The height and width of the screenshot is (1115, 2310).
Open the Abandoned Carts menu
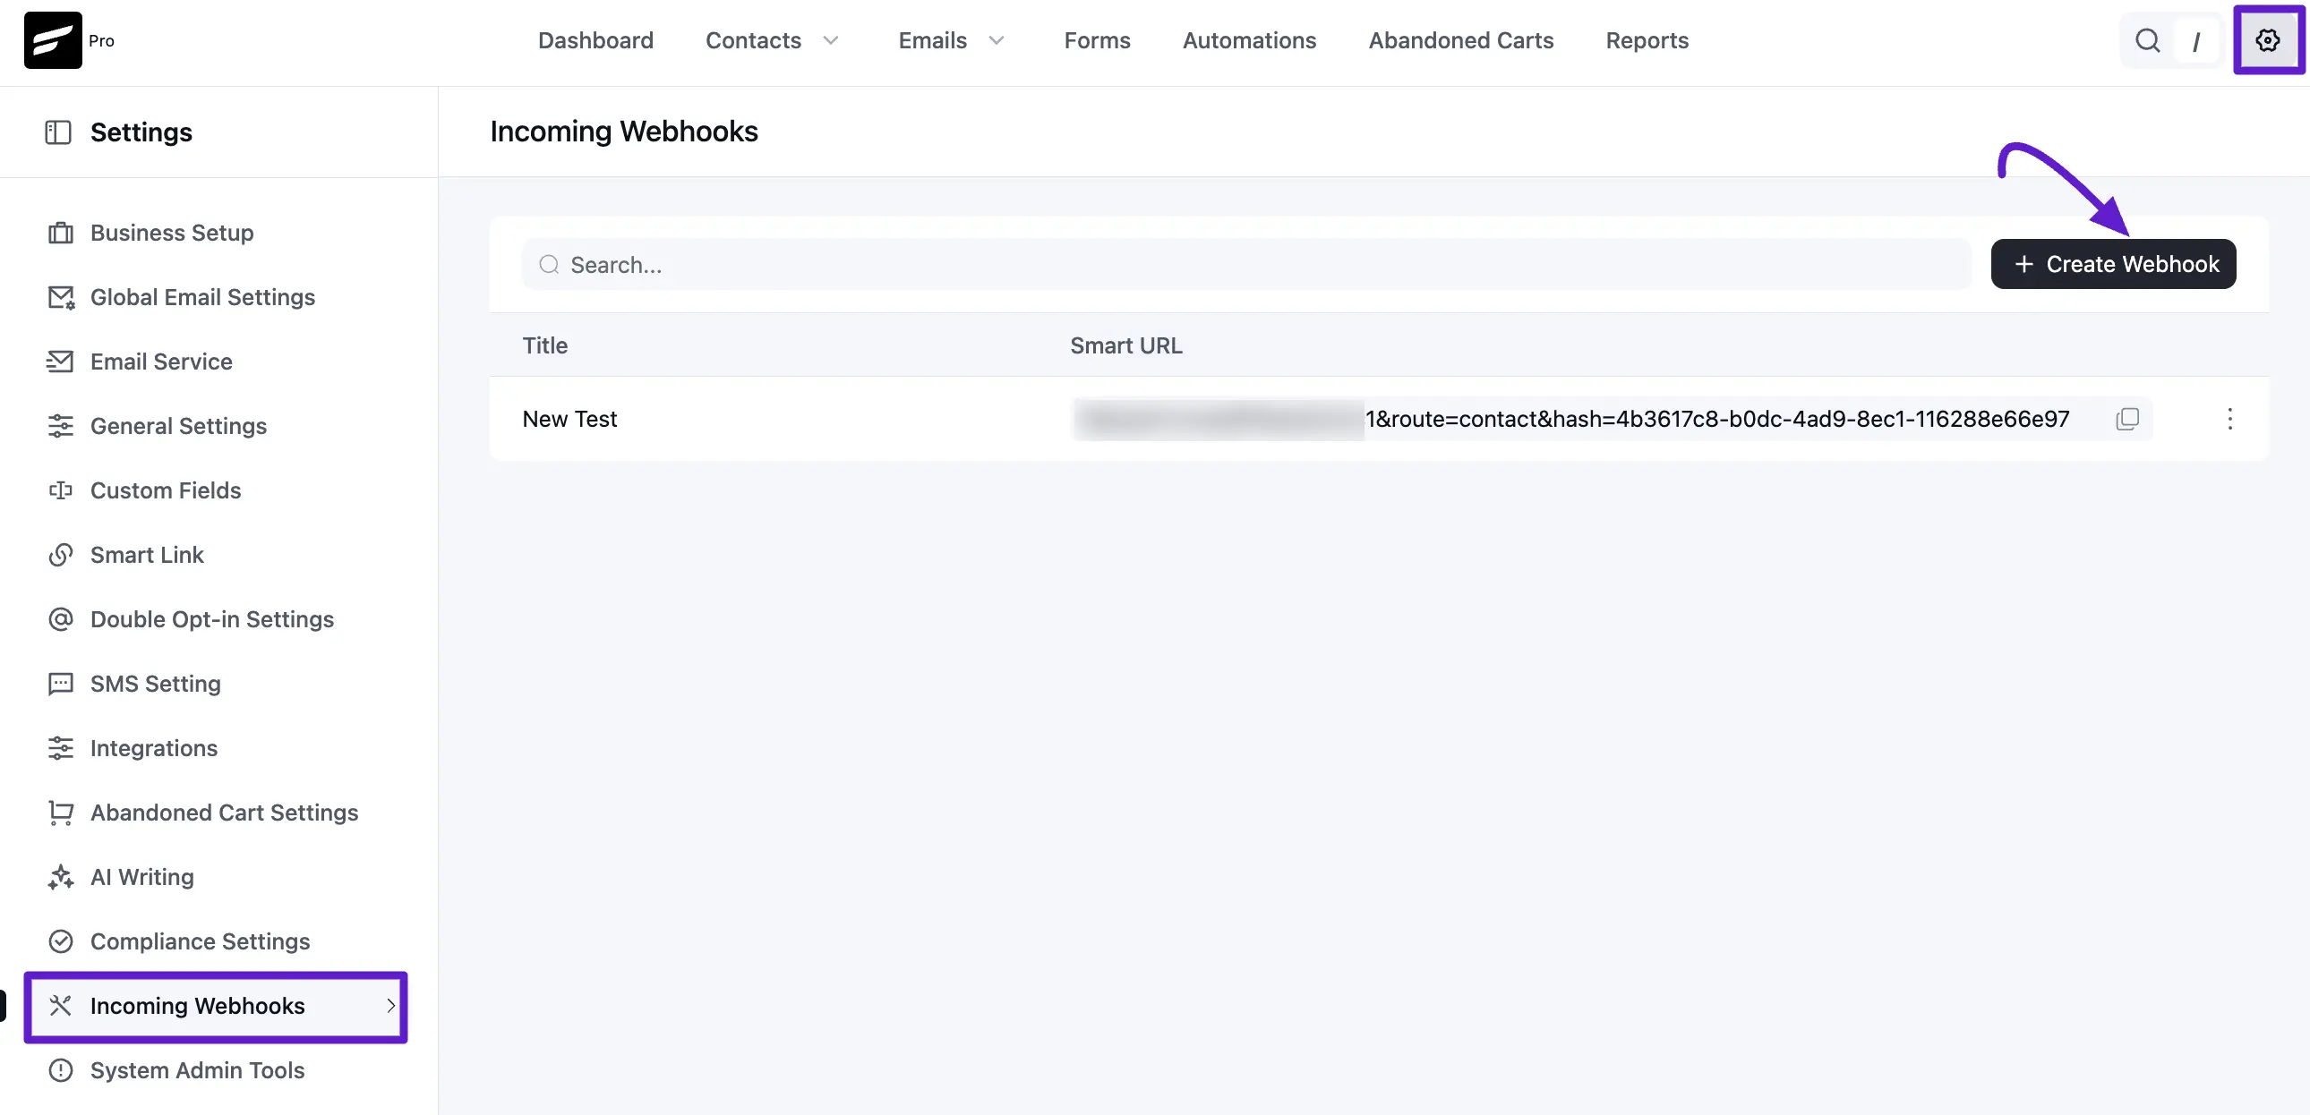(1461, 40)
